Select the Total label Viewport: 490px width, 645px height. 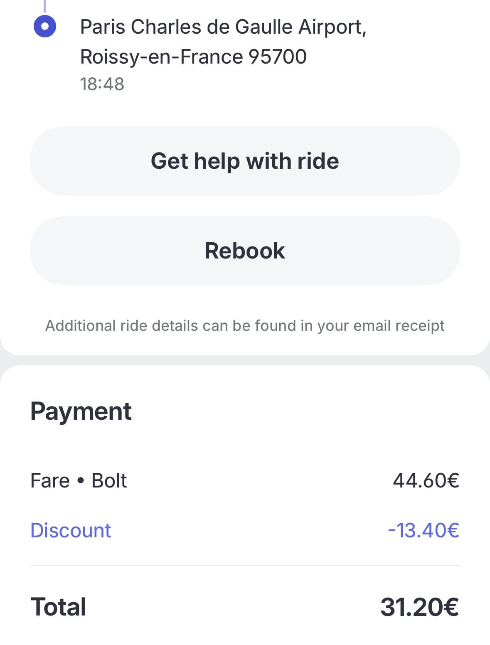pos(58,607)
